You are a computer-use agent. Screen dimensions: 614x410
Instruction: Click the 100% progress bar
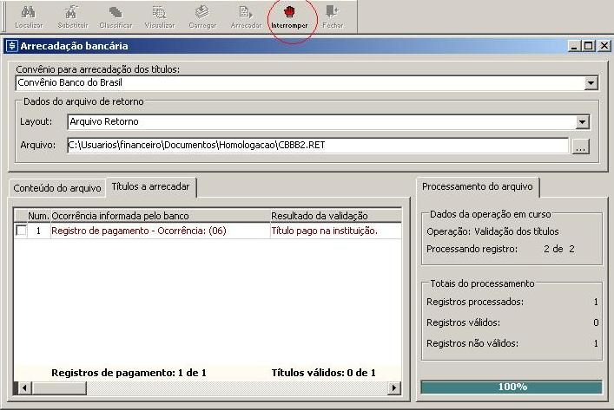pyautogui.click(x=512, y=387)
